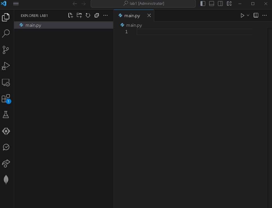Open the Testing flask view
This screenshot has height=208, width=272.
pyautogui.click(x=6, y=115)
